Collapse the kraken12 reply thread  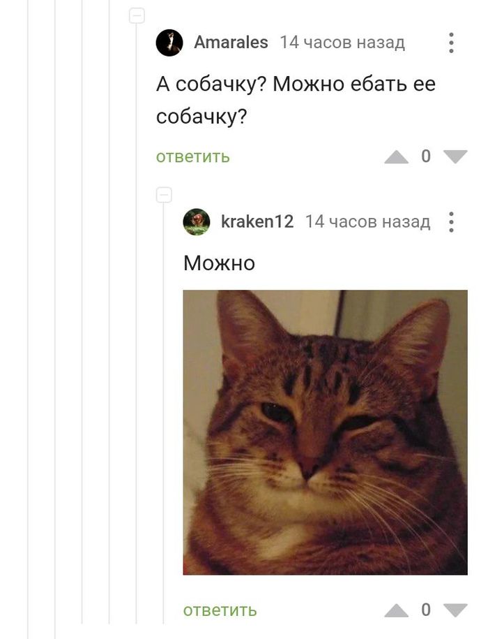click(164, 195)
